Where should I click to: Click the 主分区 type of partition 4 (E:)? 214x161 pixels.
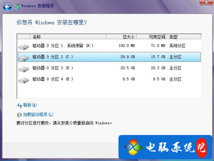click(176, 79)
